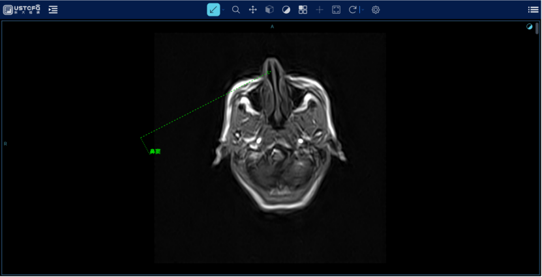This screenshot has width=542, height=277.
Task: Open the right-side list menu
Action: (533, 10)
